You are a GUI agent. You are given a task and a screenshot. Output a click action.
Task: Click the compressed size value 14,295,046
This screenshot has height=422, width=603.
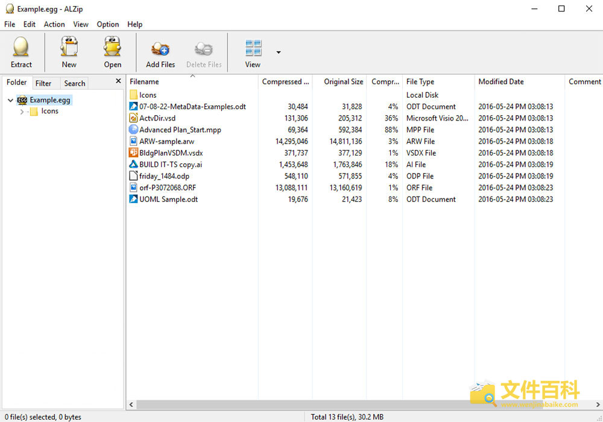[x=291, y=142]
